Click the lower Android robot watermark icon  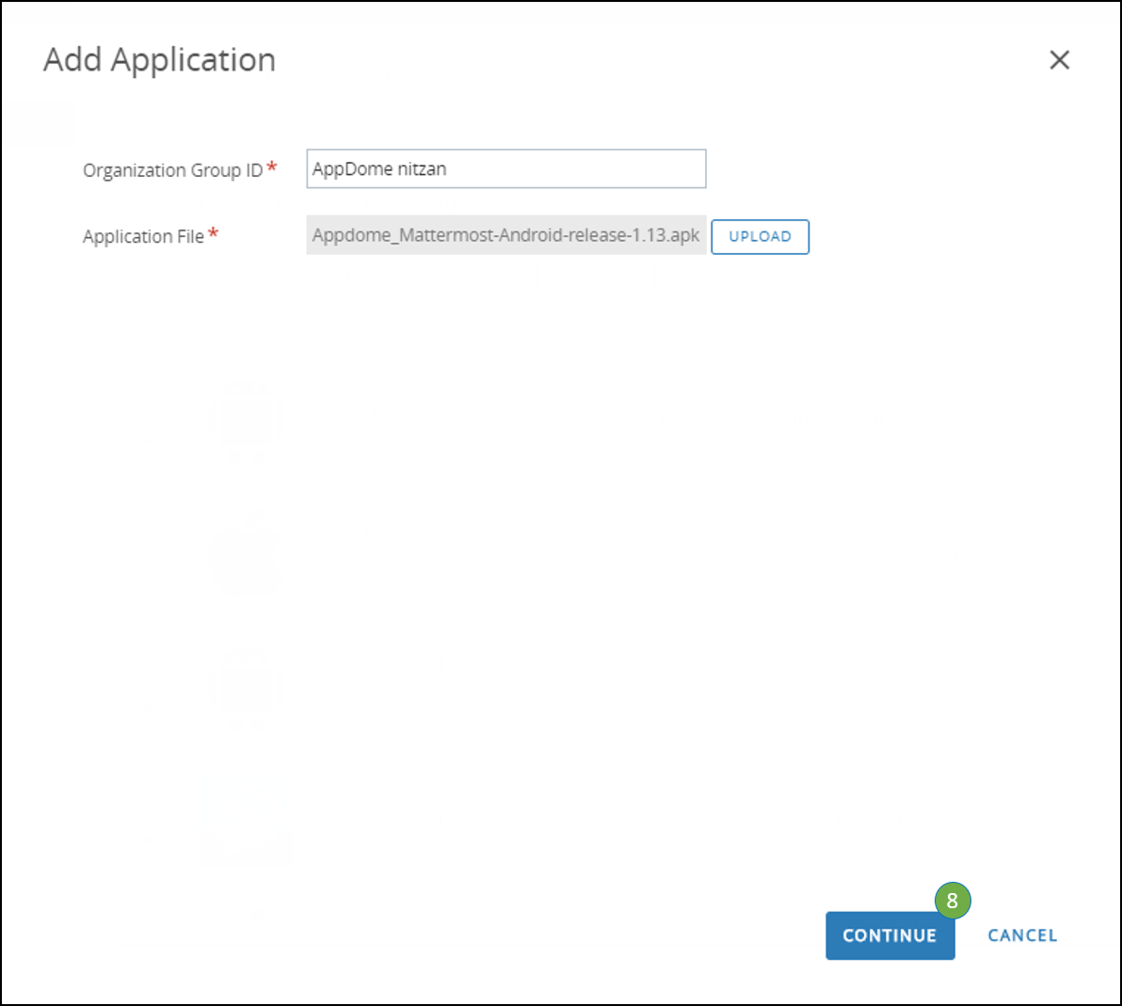[245, 688]
